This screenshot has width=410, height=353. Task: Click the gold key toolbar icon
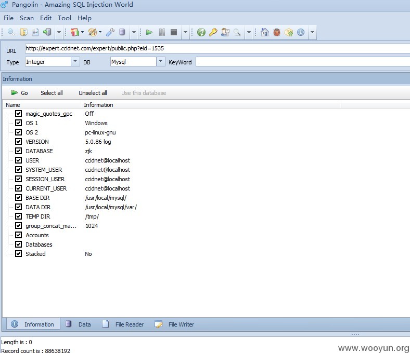point(213,32)
